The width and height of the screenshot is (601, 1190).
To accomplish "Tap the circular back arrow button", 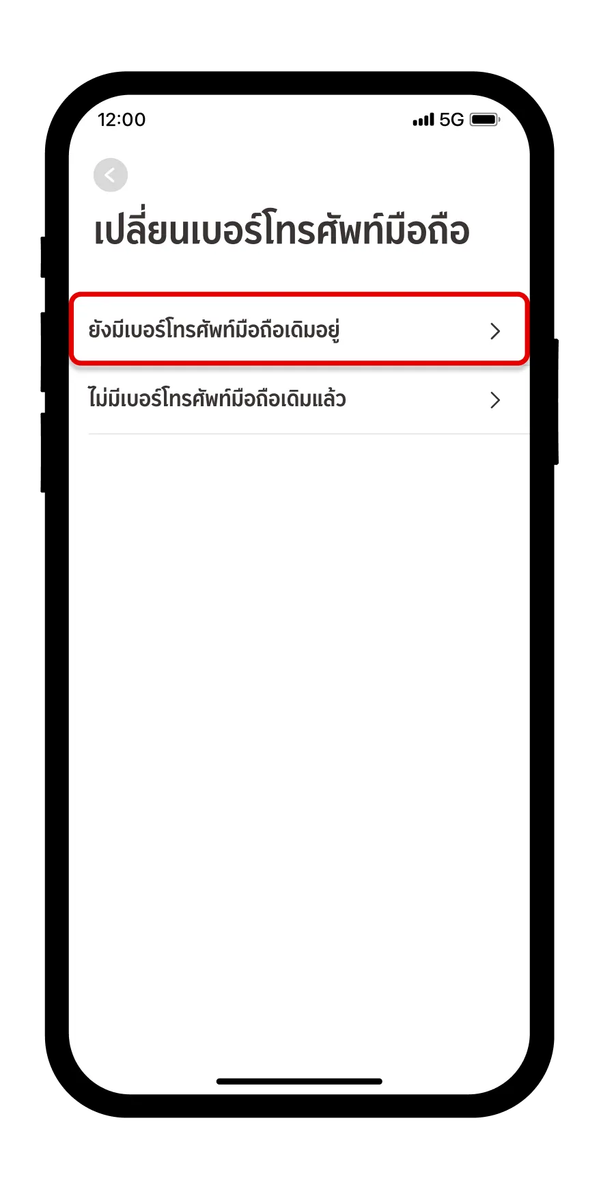I will [111, 175].
